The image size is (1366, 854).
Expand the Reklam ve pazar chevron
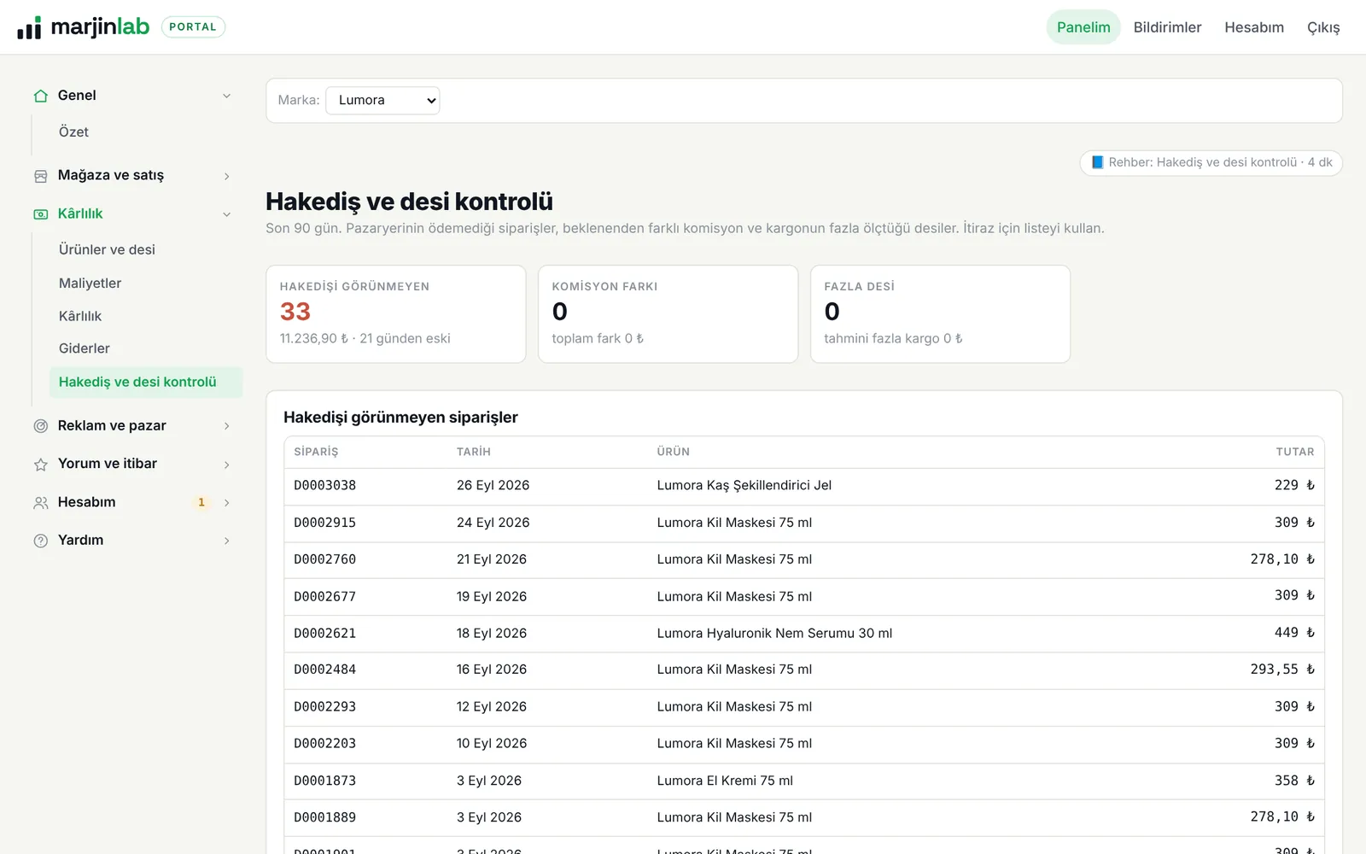[226, 426]
